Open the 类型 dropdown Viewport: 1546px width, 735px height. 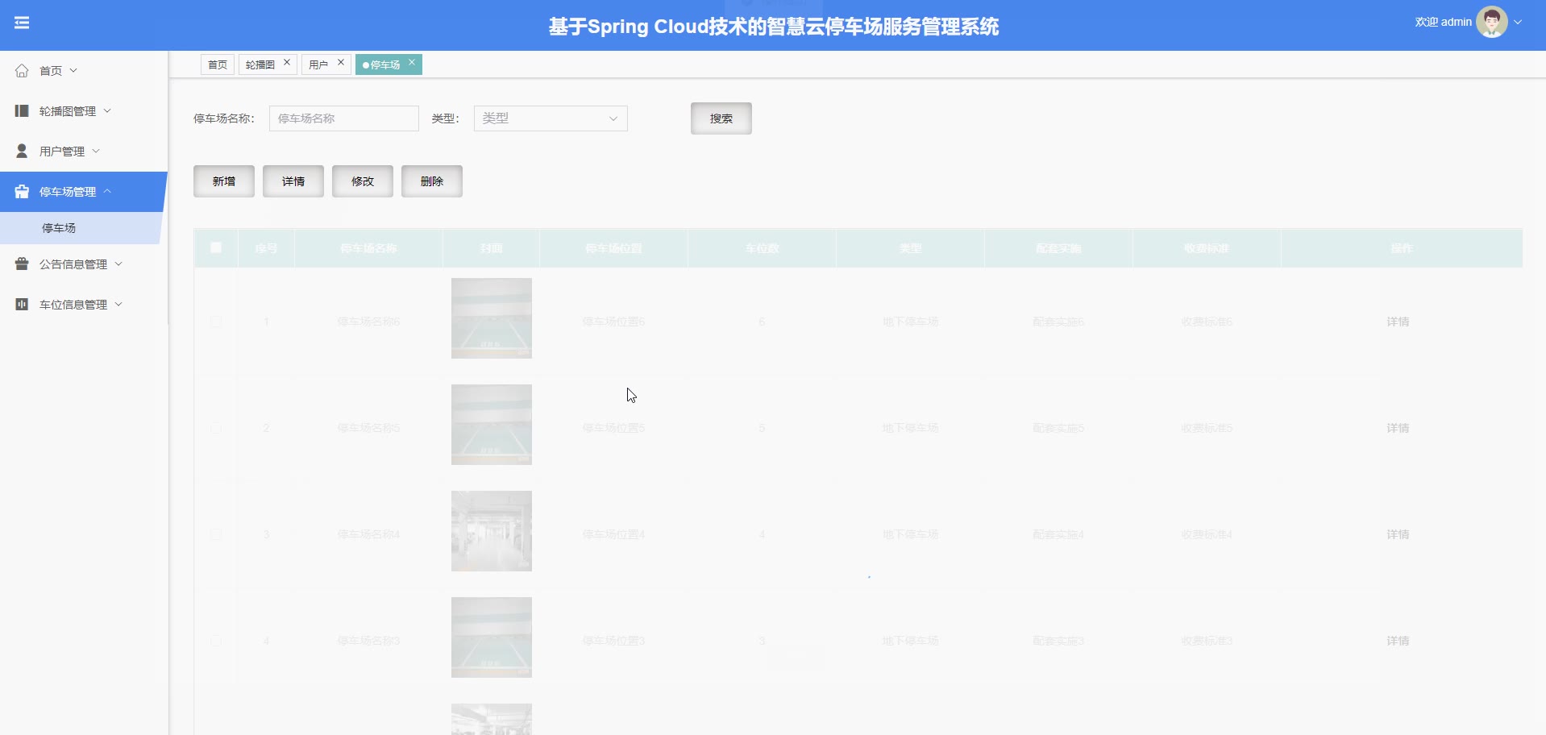pyautogui.click(x=551, y=118)
